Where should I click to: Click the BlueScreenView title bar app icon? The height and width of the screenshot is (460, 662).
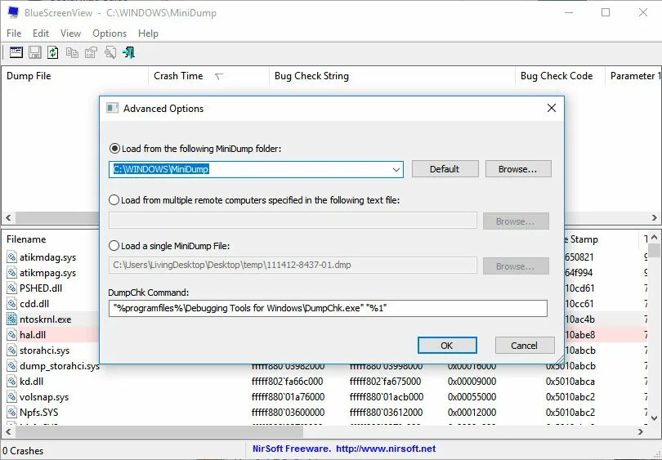13,12
